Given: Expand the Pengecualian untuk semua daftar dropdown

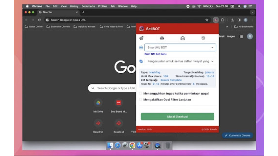Looking at the screenshot, I should [x=180, y=61].
